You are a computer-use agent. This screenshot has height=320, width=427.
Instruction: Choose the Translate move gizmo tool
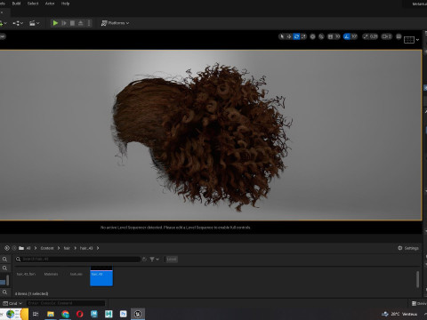[x=289, y=36]
